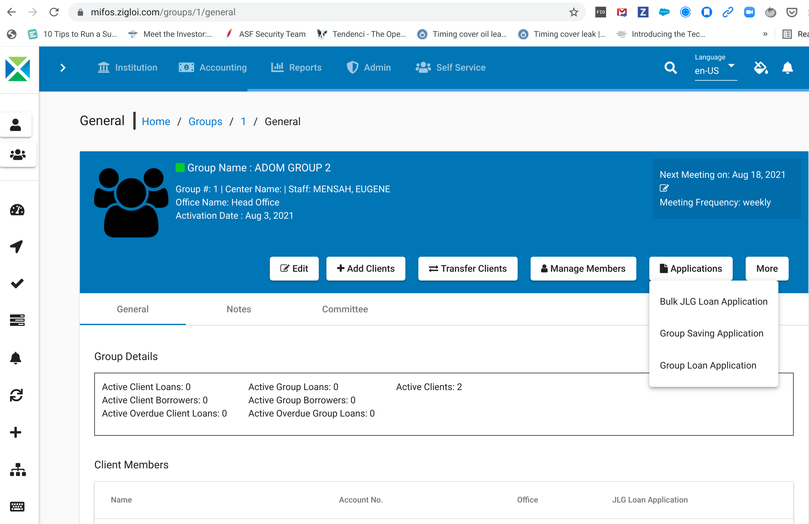Select Group Loan Application menu entry
The height and width of the screenshot is (524, 809).
coord(708,365)
